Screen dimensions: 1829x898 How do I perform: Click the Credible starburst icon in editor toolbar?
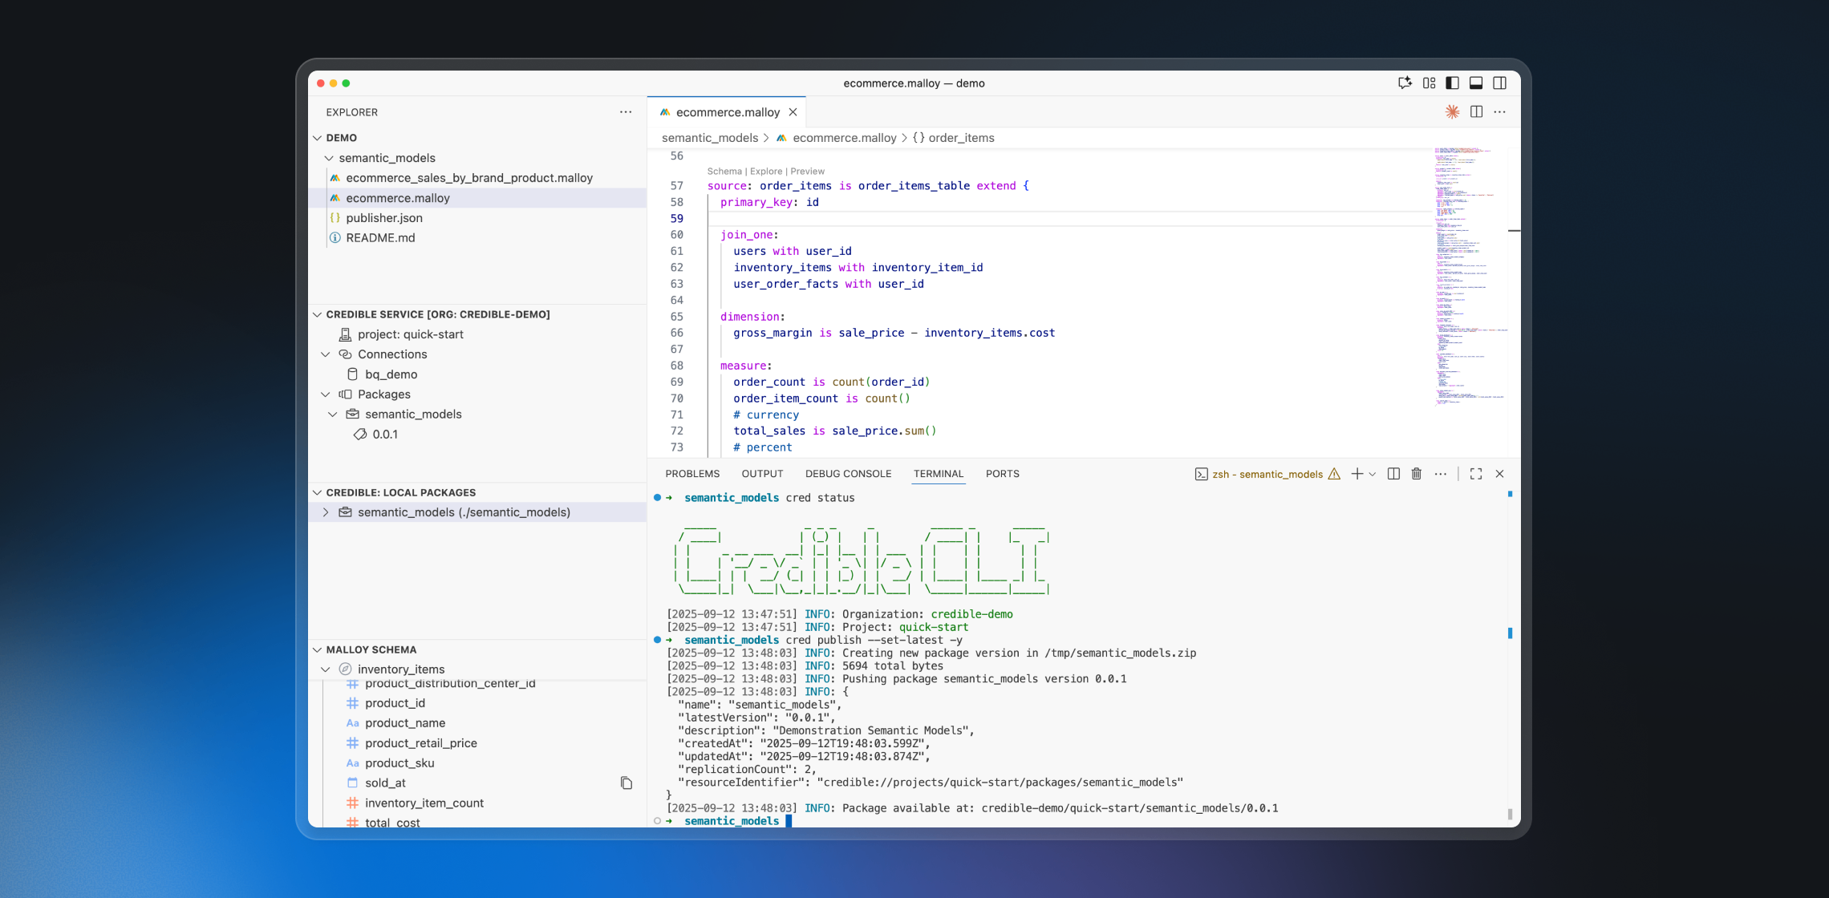(x=1452, y=112)
